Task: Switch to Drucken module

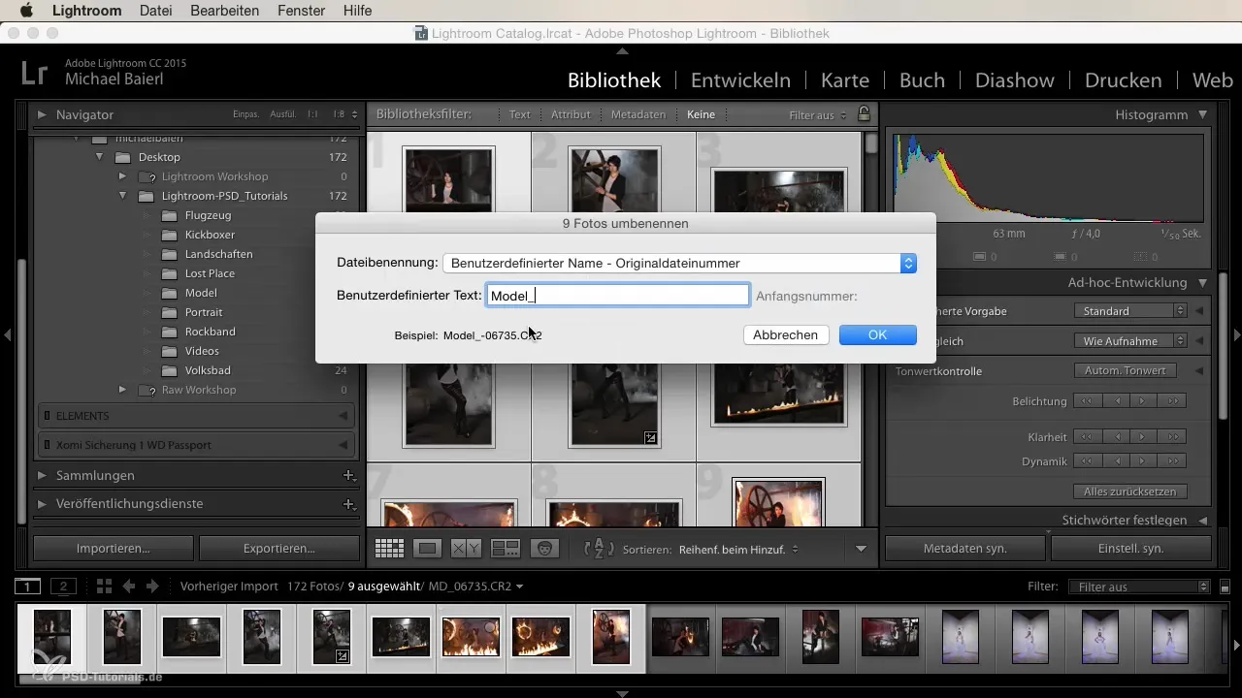Action: tap(1124, 80)
